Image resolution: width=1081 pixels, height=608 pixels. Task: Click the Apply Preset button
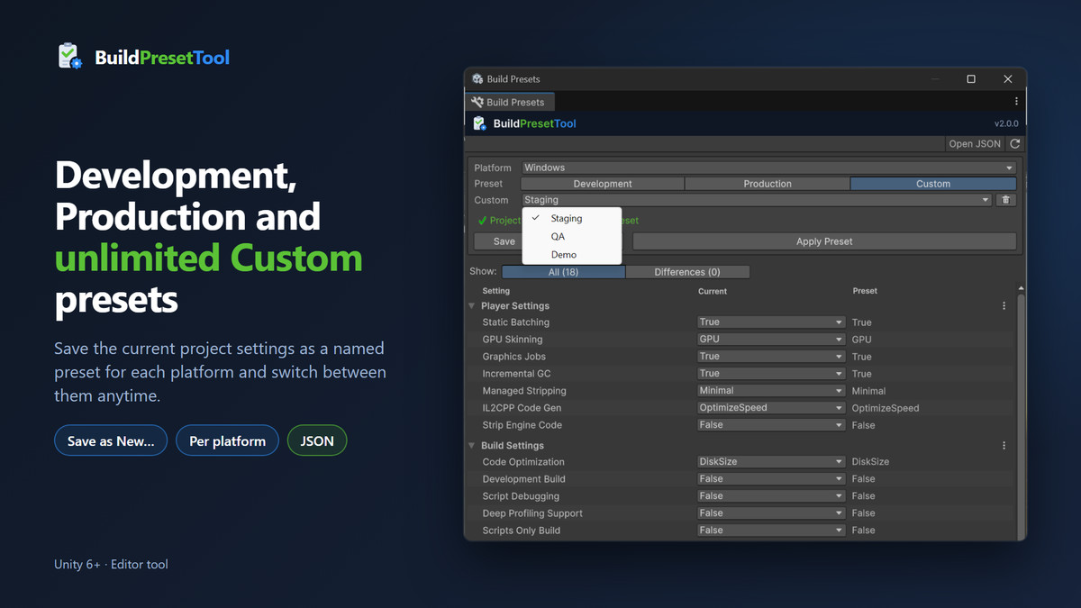point(824,241)
